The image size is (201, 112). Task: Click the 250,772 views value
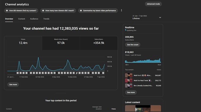[158, 80]
